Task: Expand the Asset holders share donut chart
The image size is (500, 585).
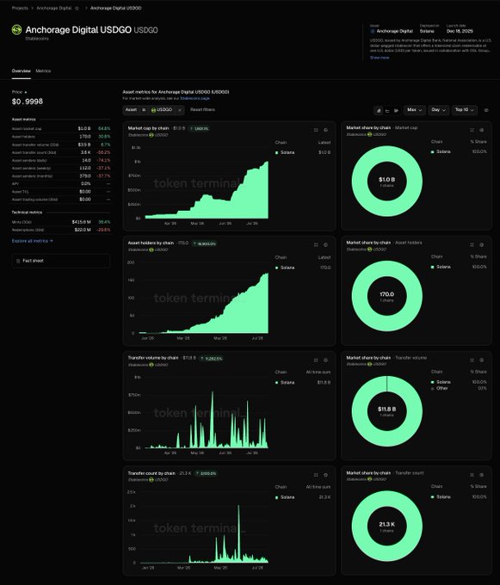Action: (x=472, y=244)
